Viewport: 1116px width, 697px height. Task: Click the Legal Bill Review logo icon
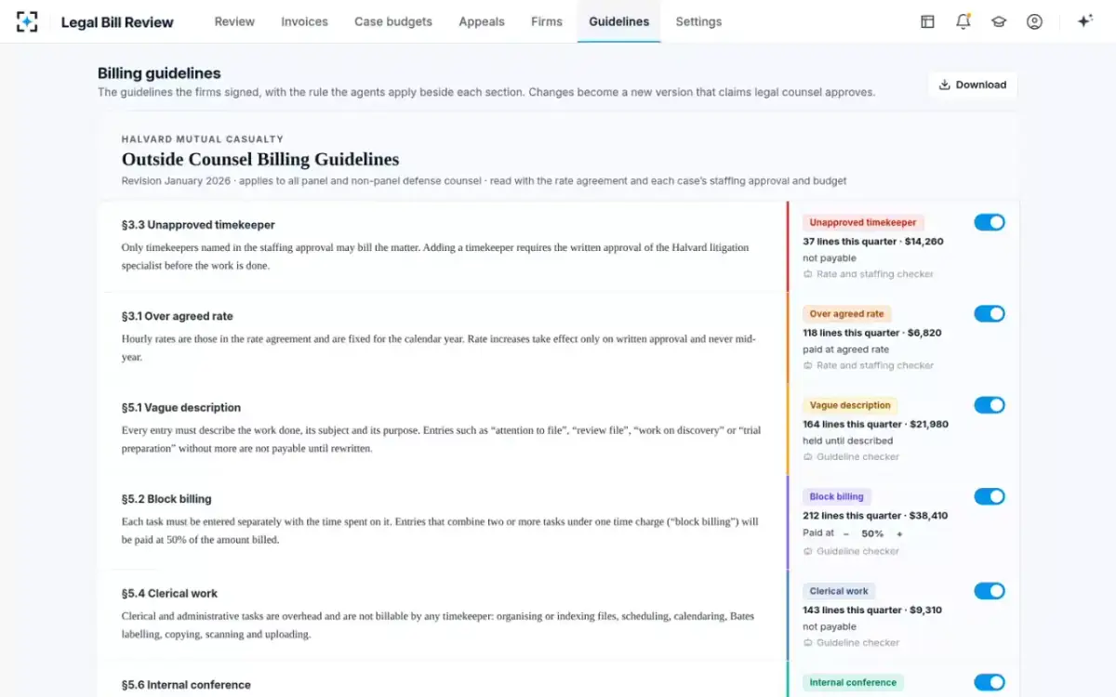point(27,21)
